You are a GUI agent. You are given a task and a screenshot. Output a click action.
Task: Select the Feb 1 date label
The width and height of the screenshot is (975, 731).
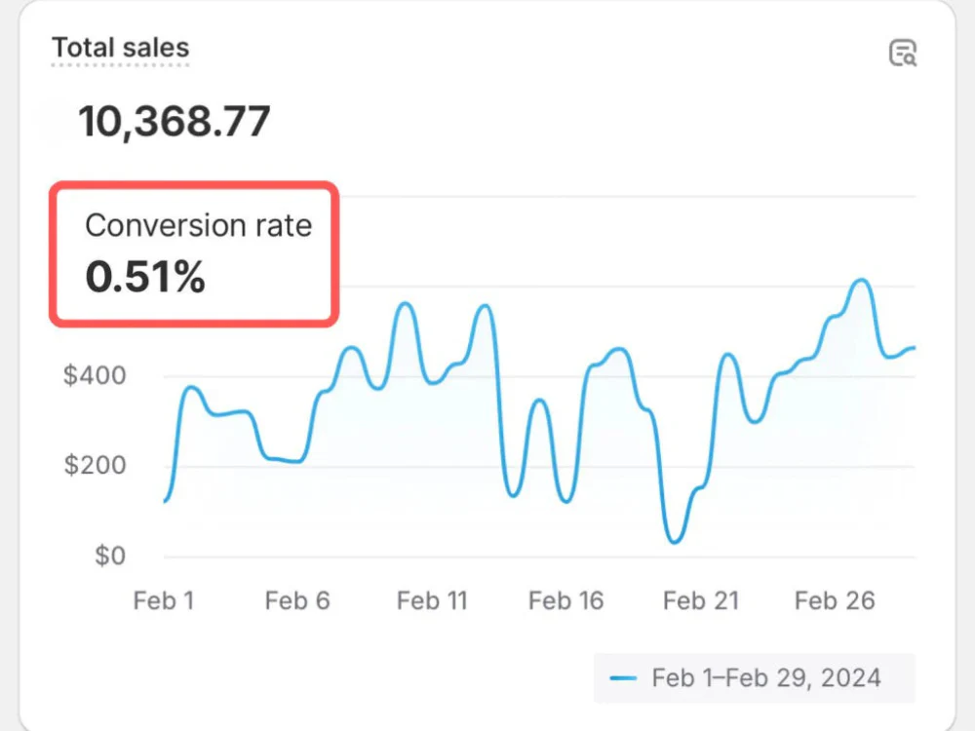(x=163, y=601)
